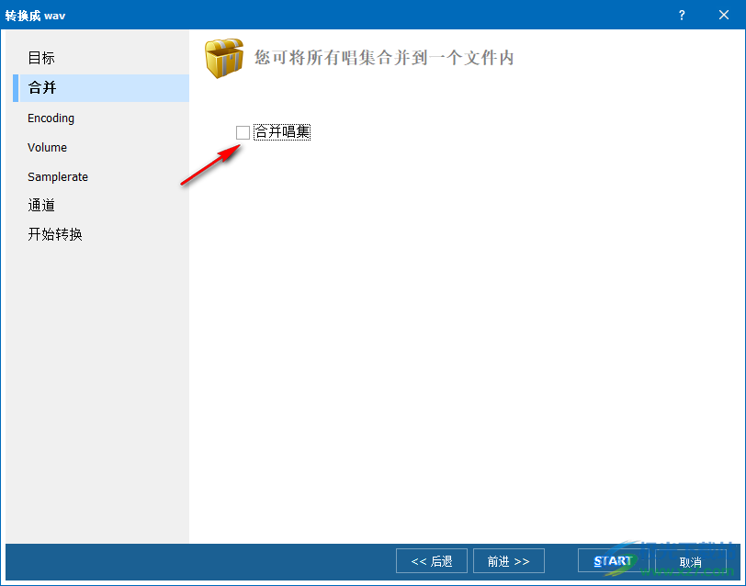Viewport: 746px width, 586px height.
Task: Select the 合并 sidebar item
Action: click(x=101, y=88)
